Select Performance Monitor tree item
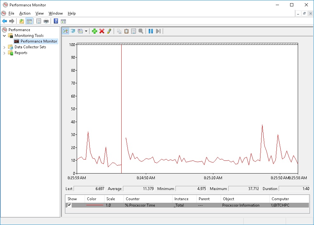Screen dimensions: 314x225 tap(39, 41)
